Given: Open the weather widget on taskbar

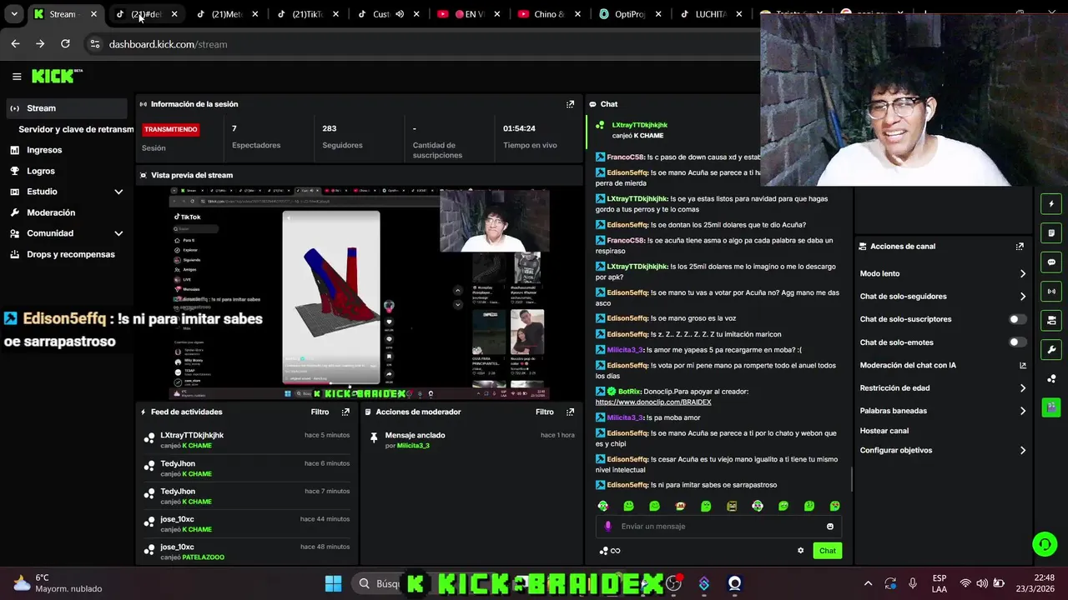Looking at the screenshot, I should click(57, 583).
